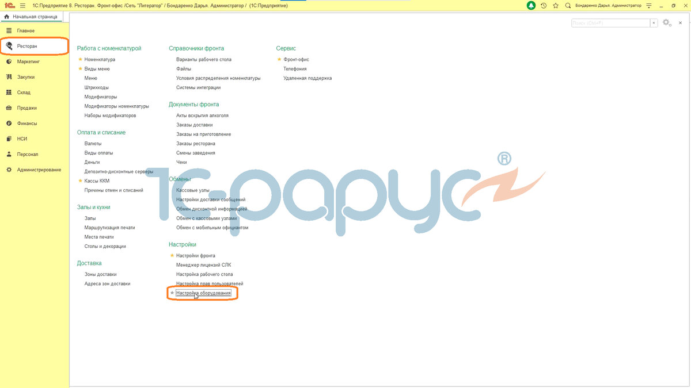Image resolution: width=691 pixels, height=388 pixels.
Task: Open Столы и декорации link
Action: (105, 246)
